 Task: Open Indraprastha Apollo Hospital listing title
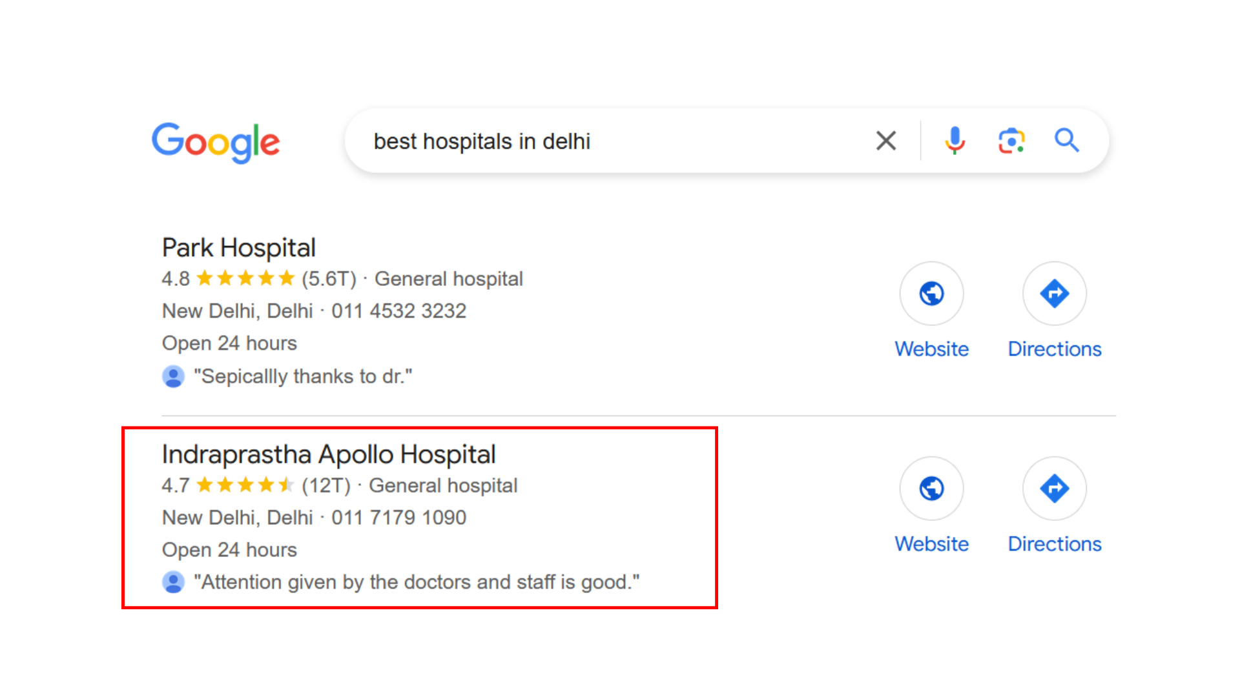coord(329,454)
